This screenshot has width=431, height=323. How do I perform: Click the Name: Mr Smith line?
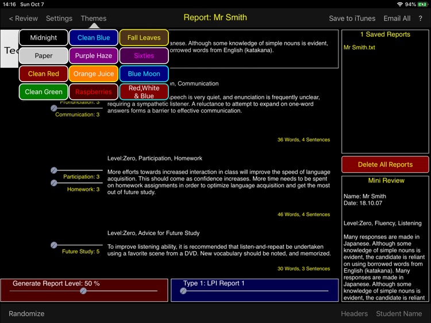[x=365, y=197]
